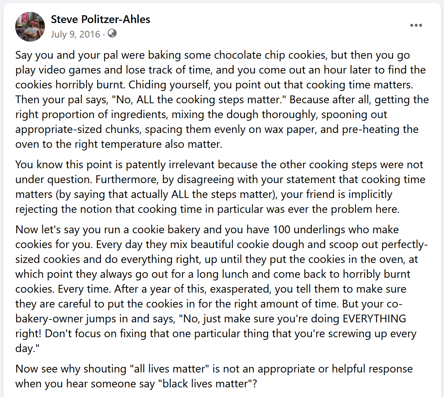
Task: Click the paragraph starting "Now let's say you run"
Action: point(222,289)
